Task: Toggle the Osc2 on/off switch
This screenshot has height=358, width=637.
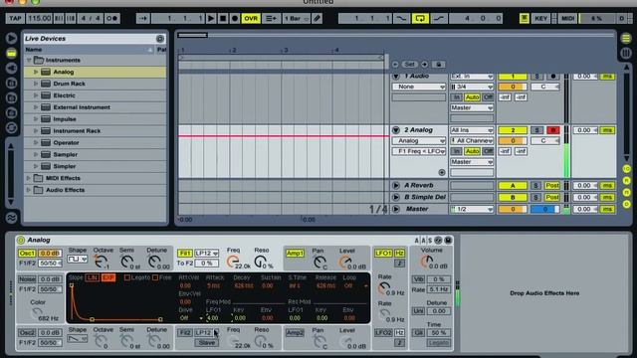Action: [27, 333]
